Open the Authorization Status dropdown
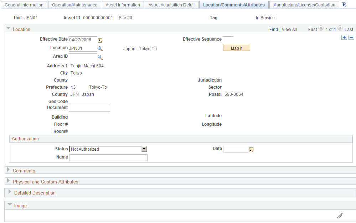Screen dimensions: 356x223 click(x=144, y=149)
